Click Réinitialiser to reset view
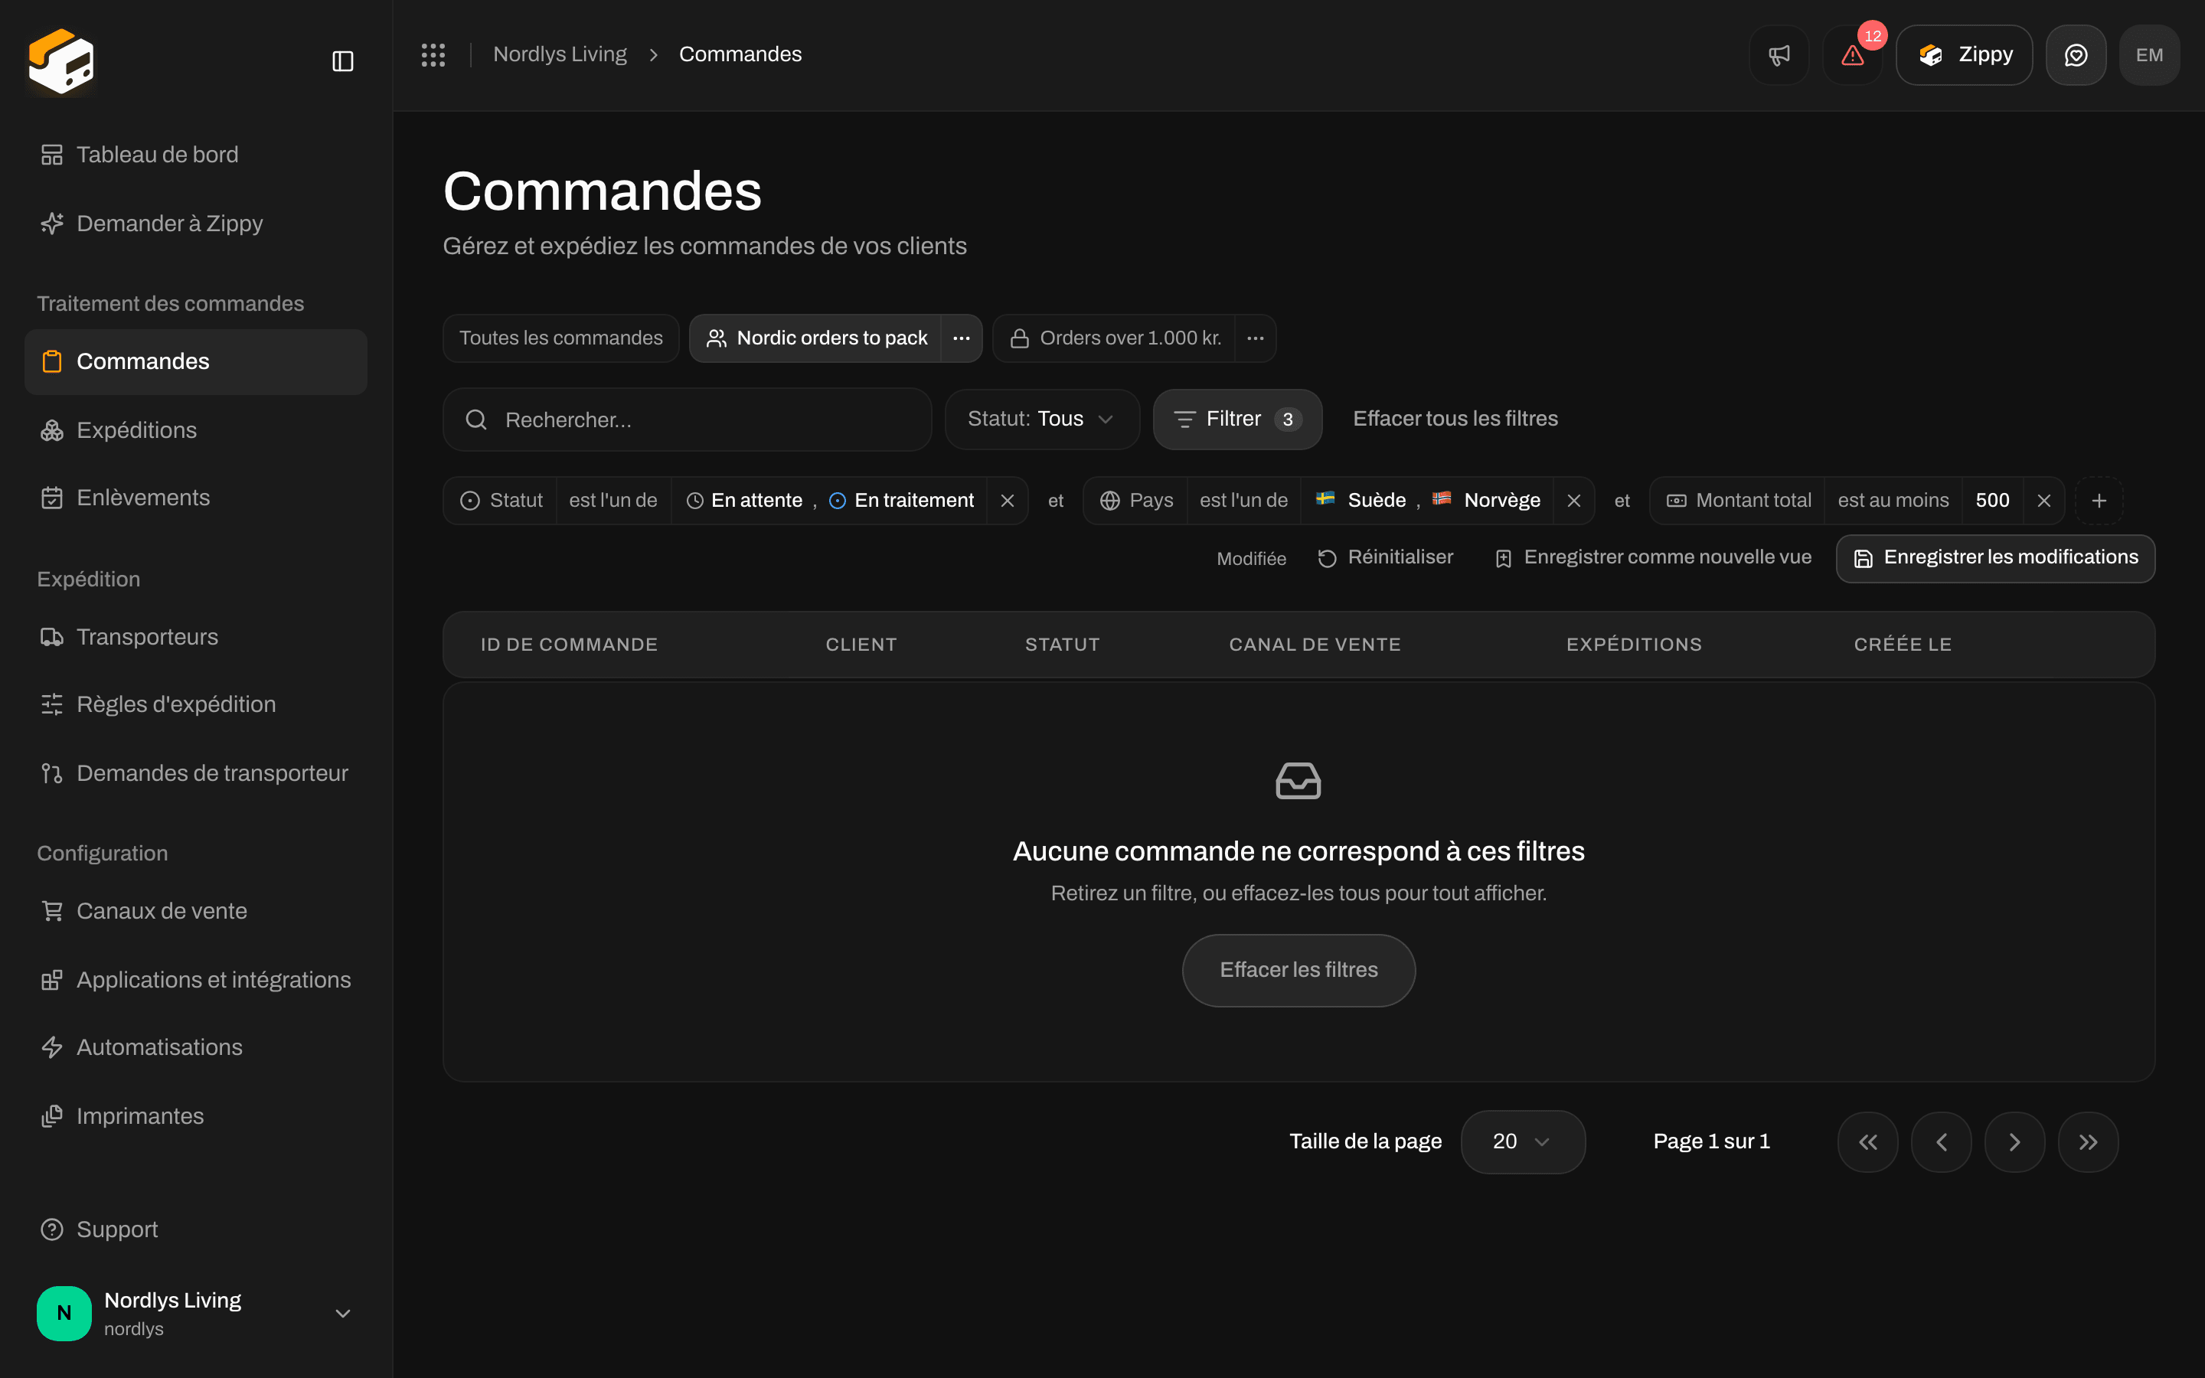2205x1378 pixels. [x=1385, y=558]
